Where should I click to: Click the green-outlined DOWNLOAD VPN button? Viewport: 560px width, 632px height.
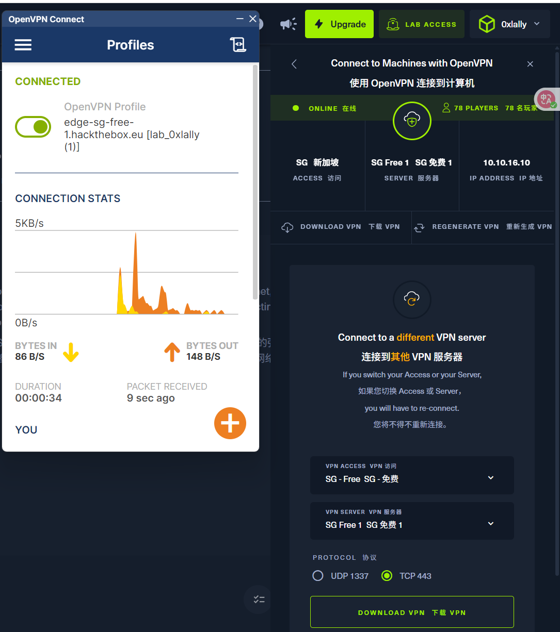click(412, 612)
